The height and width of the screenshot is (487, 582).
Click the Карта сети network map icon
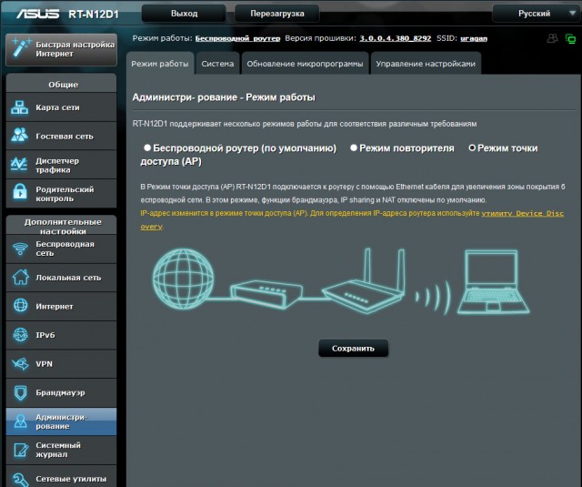[x=19, y=107]
